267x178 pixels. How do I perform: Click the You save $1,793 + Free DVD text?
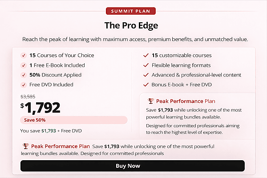click(x=50, y=131)
